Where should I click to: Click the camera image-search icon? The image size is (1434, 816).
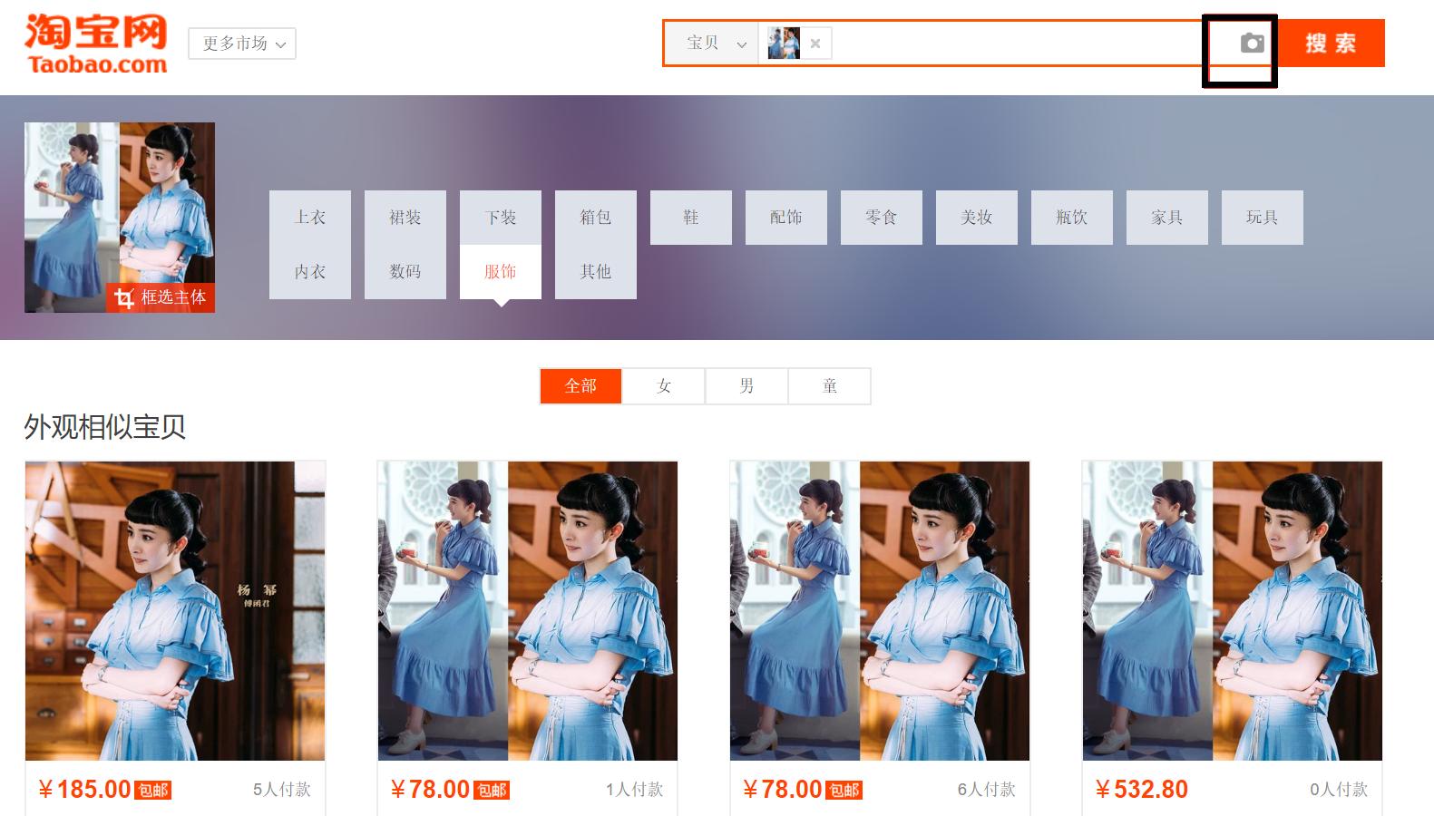pyautogui.click(x=1252, y=43)
